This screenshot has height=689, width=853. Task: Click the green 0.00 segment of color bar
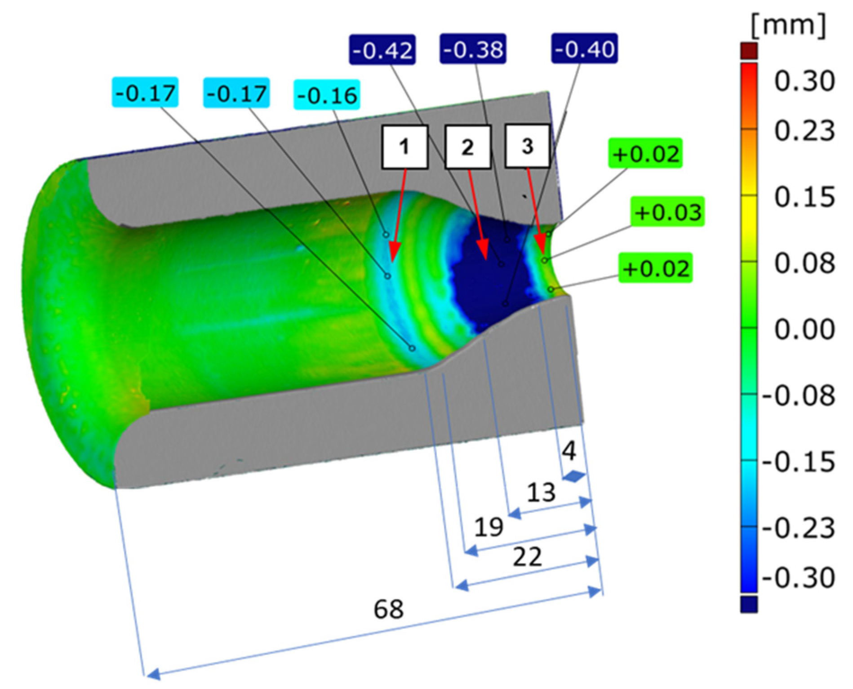click(749, 328)
